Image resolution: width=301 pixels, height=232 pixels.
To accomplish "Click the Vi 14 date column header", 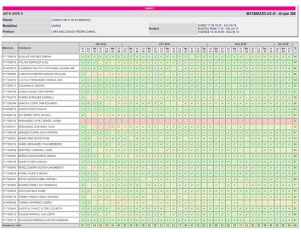I will click(83, 50).
